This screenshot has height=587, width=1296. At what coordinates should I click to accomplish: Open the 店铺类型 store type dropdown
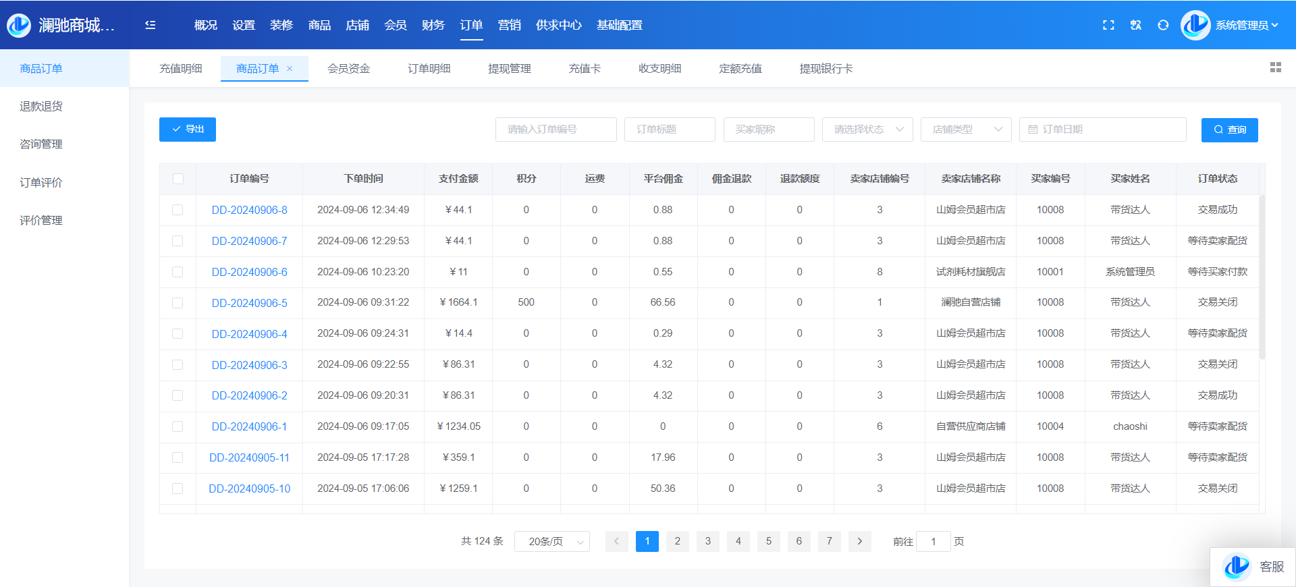pyautogui.click(x=966, y=130)
